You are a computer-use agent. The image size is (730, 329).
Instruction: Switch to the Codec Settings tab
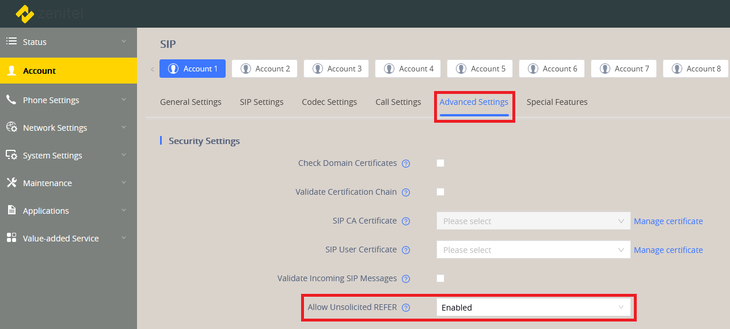click(329, 102)
